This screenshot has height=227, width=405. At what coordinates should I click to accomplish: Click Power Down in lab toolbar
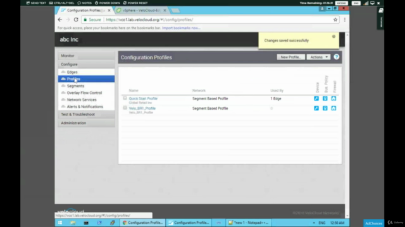pyautogui.click(x=108, y=3)
